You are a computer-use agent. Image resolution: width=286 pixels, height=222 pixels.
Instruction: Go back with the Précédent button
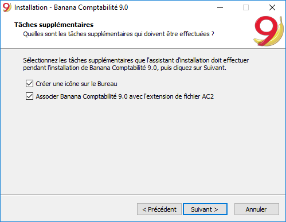pyautogui.click(x=159, y=209)
